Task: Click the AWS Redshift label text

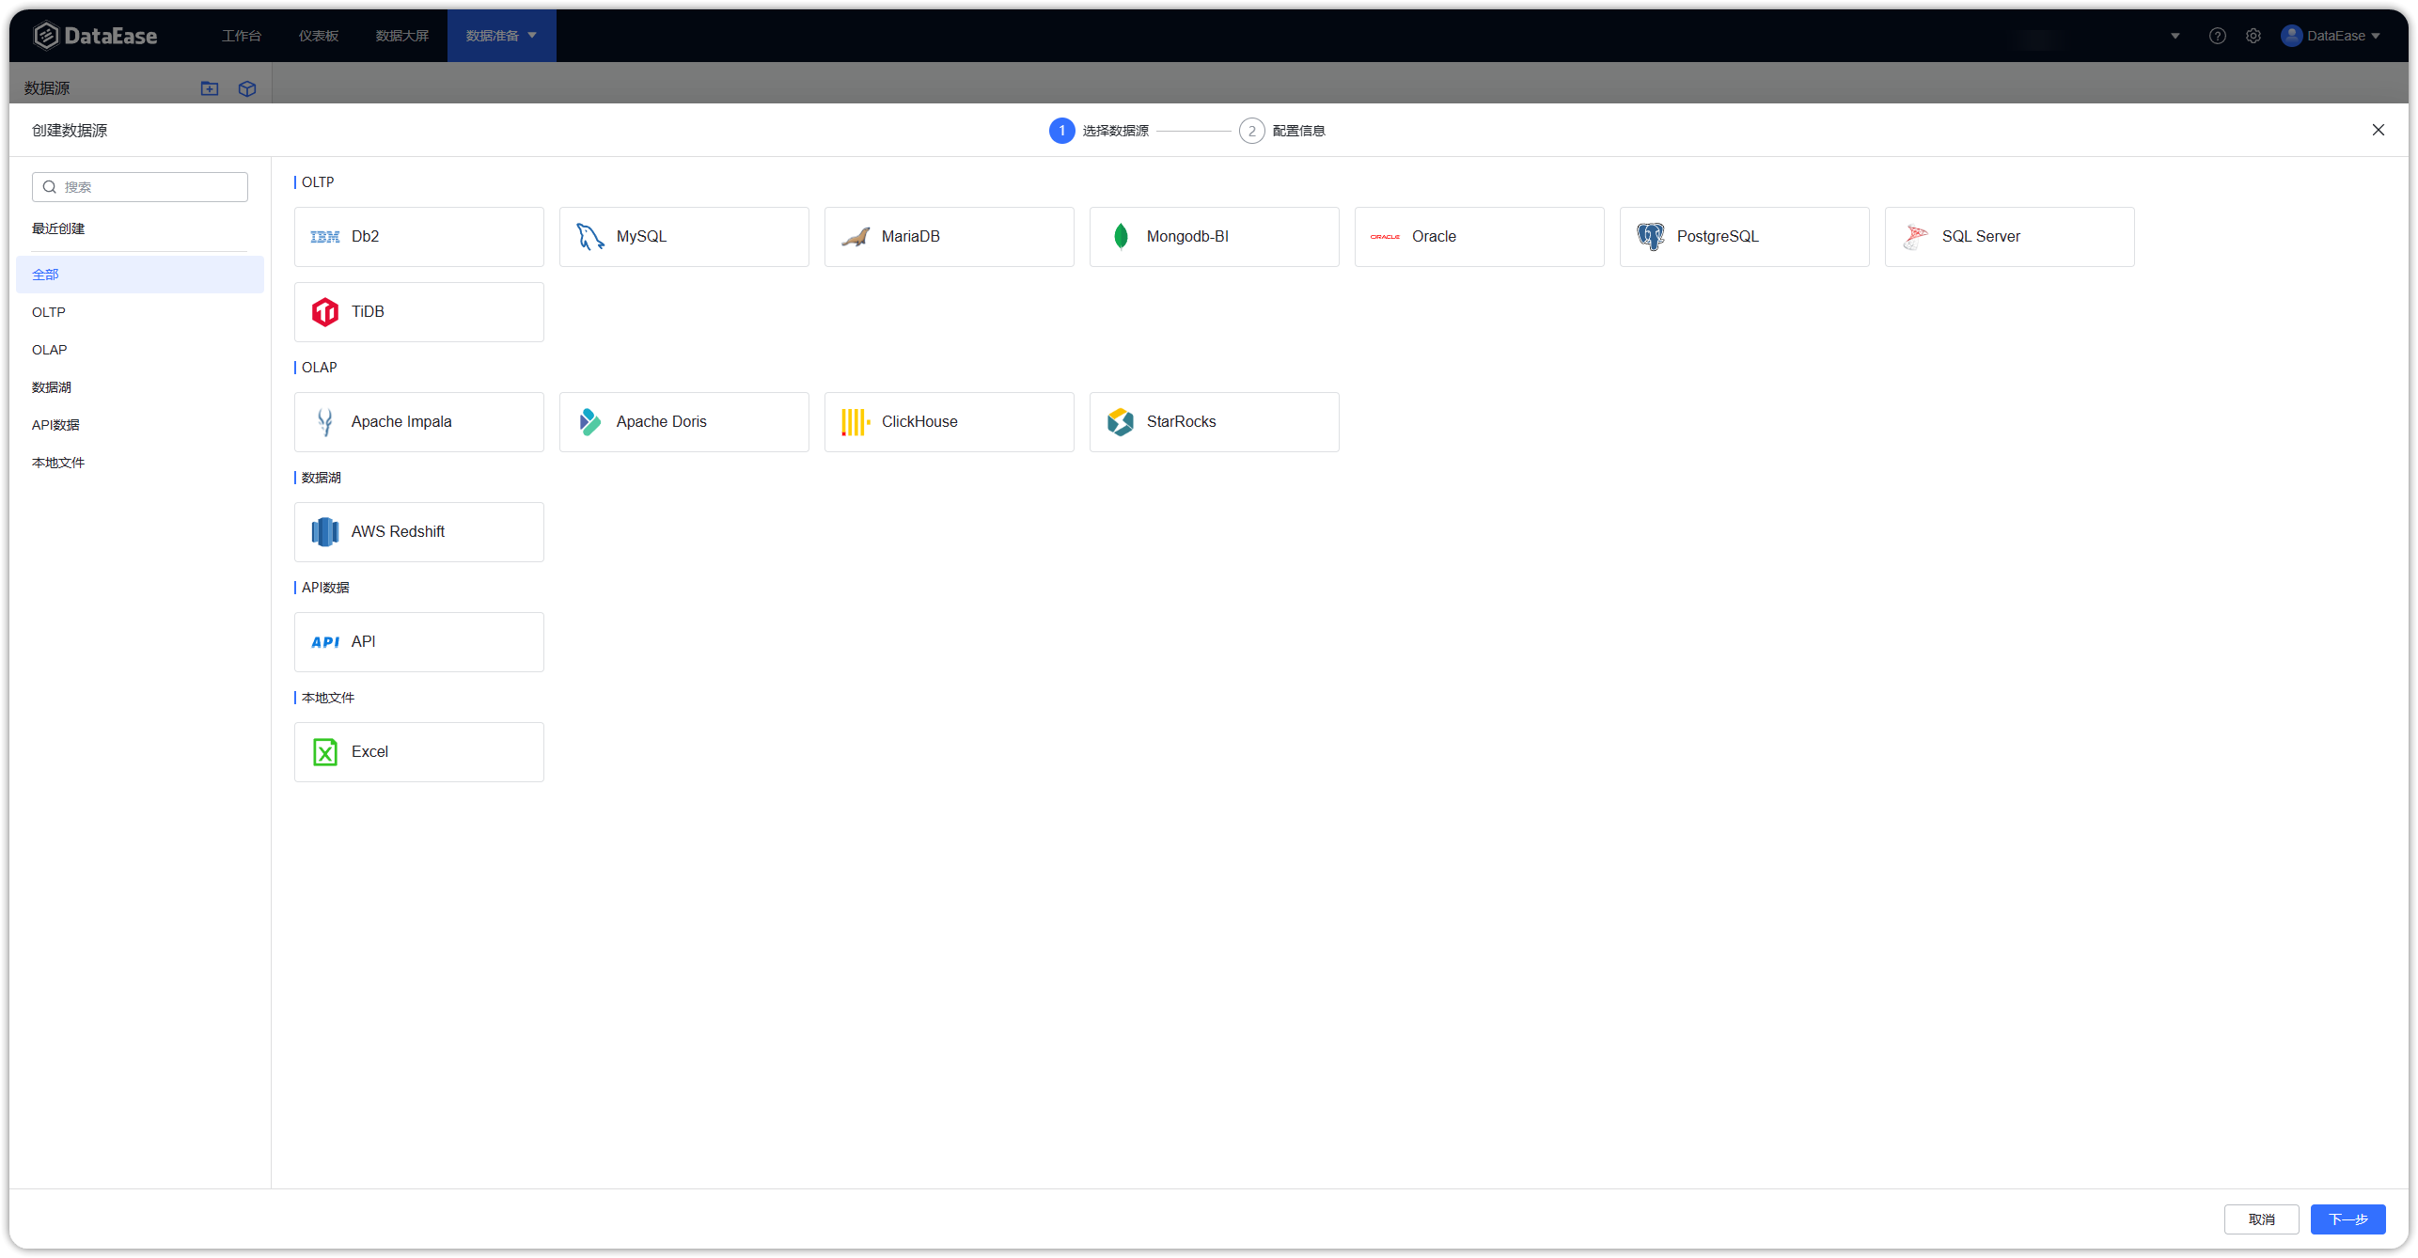Action: (x=398, y=532)
